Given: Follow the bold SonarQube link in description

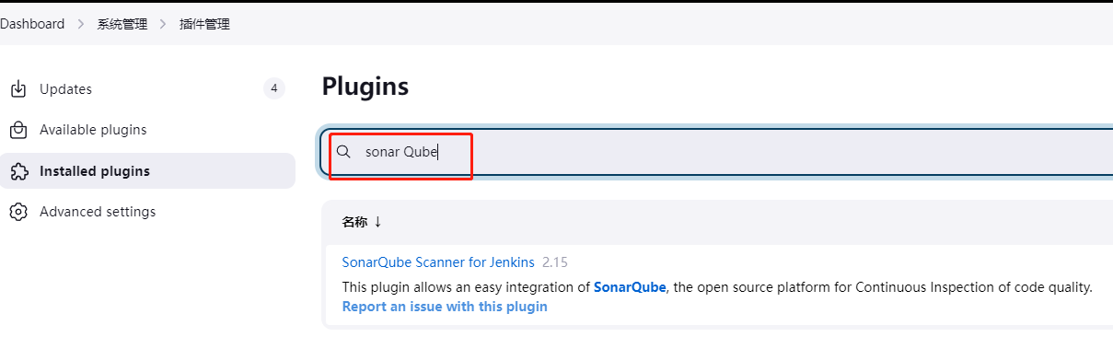Looking at the screenshot, I should (x=630, y=287).
